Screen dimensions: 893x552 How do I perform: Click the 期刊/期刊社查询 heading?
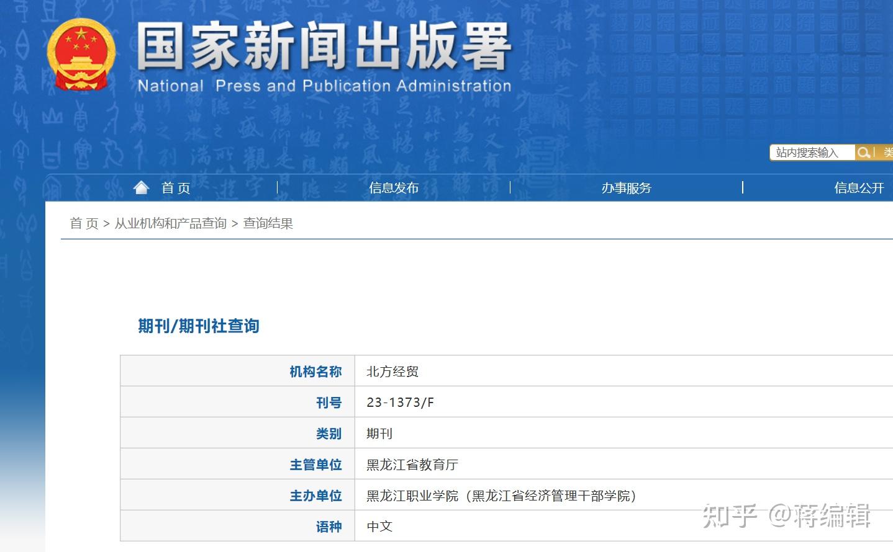199,326
